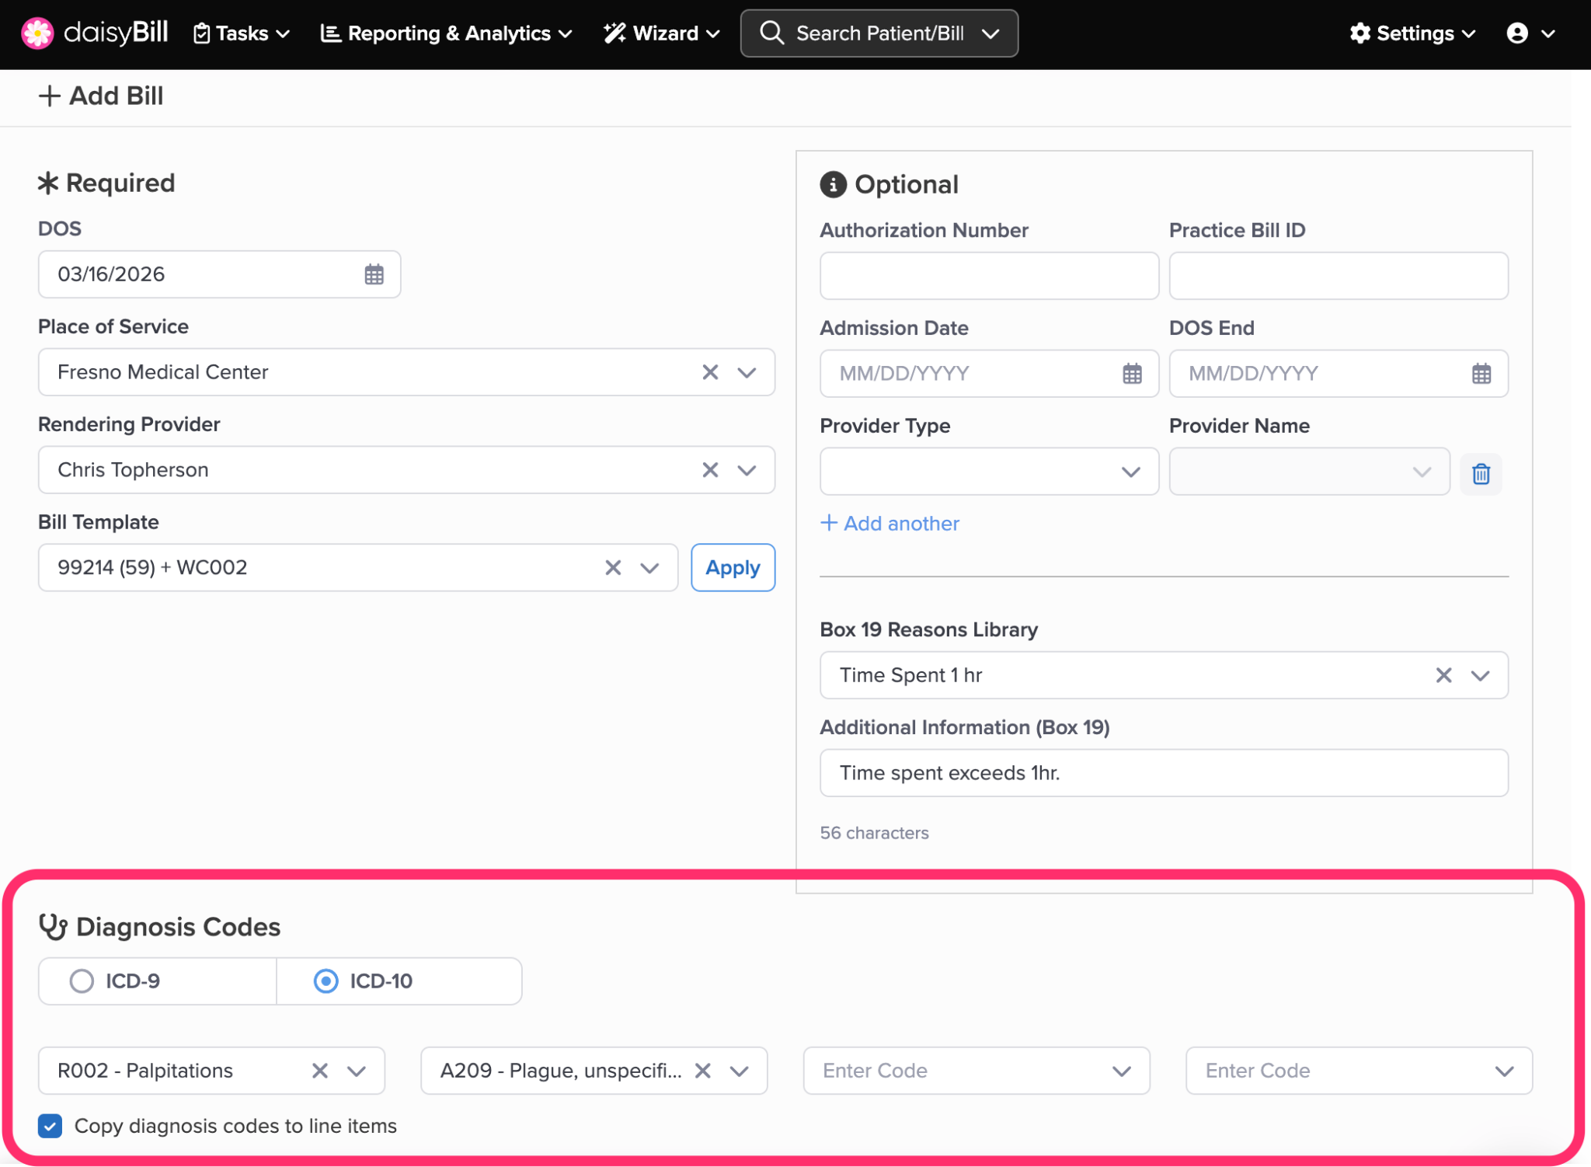Click the Add another link
1591x1167 pixels.
point(889,524)
